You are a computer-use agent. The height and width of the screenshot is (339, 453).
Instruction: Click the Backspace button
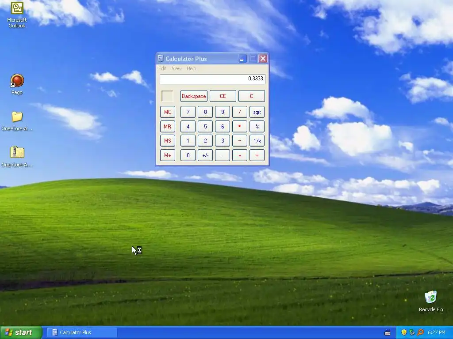[194, 96]
